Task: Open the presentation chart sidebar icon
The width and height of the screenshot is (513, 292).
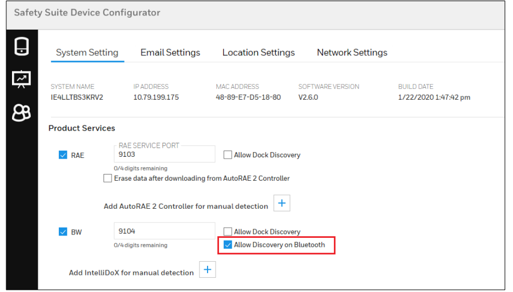Action: (21, 79)
